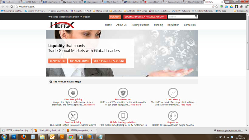249x140 pixels.
Task: Switch to the Google Fonts tab
Action: click(72, 2)
